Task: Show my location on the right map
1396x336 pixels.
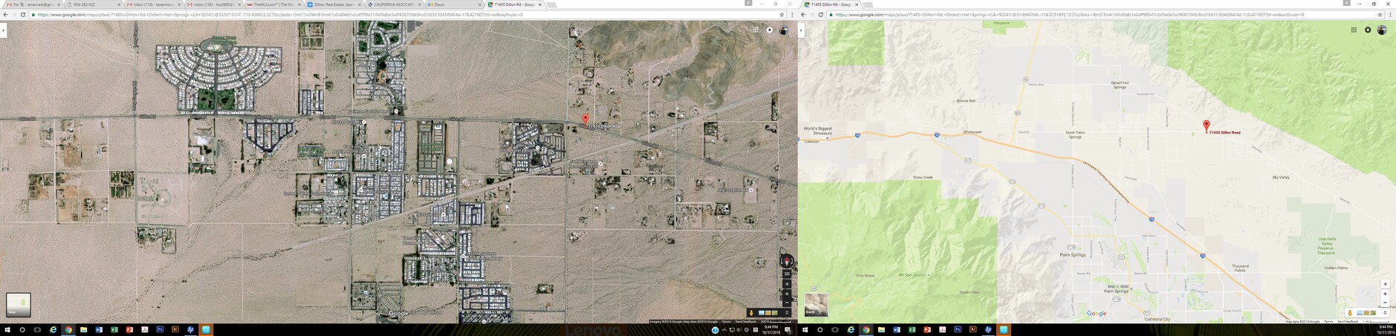Action: pyautogui.click(x=1385, y=285)
